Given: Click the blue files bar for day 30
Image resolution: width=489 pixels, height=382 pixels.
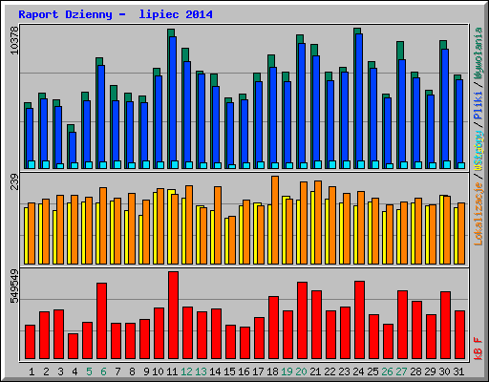Looking at the screenshot, I should point(445,109).
